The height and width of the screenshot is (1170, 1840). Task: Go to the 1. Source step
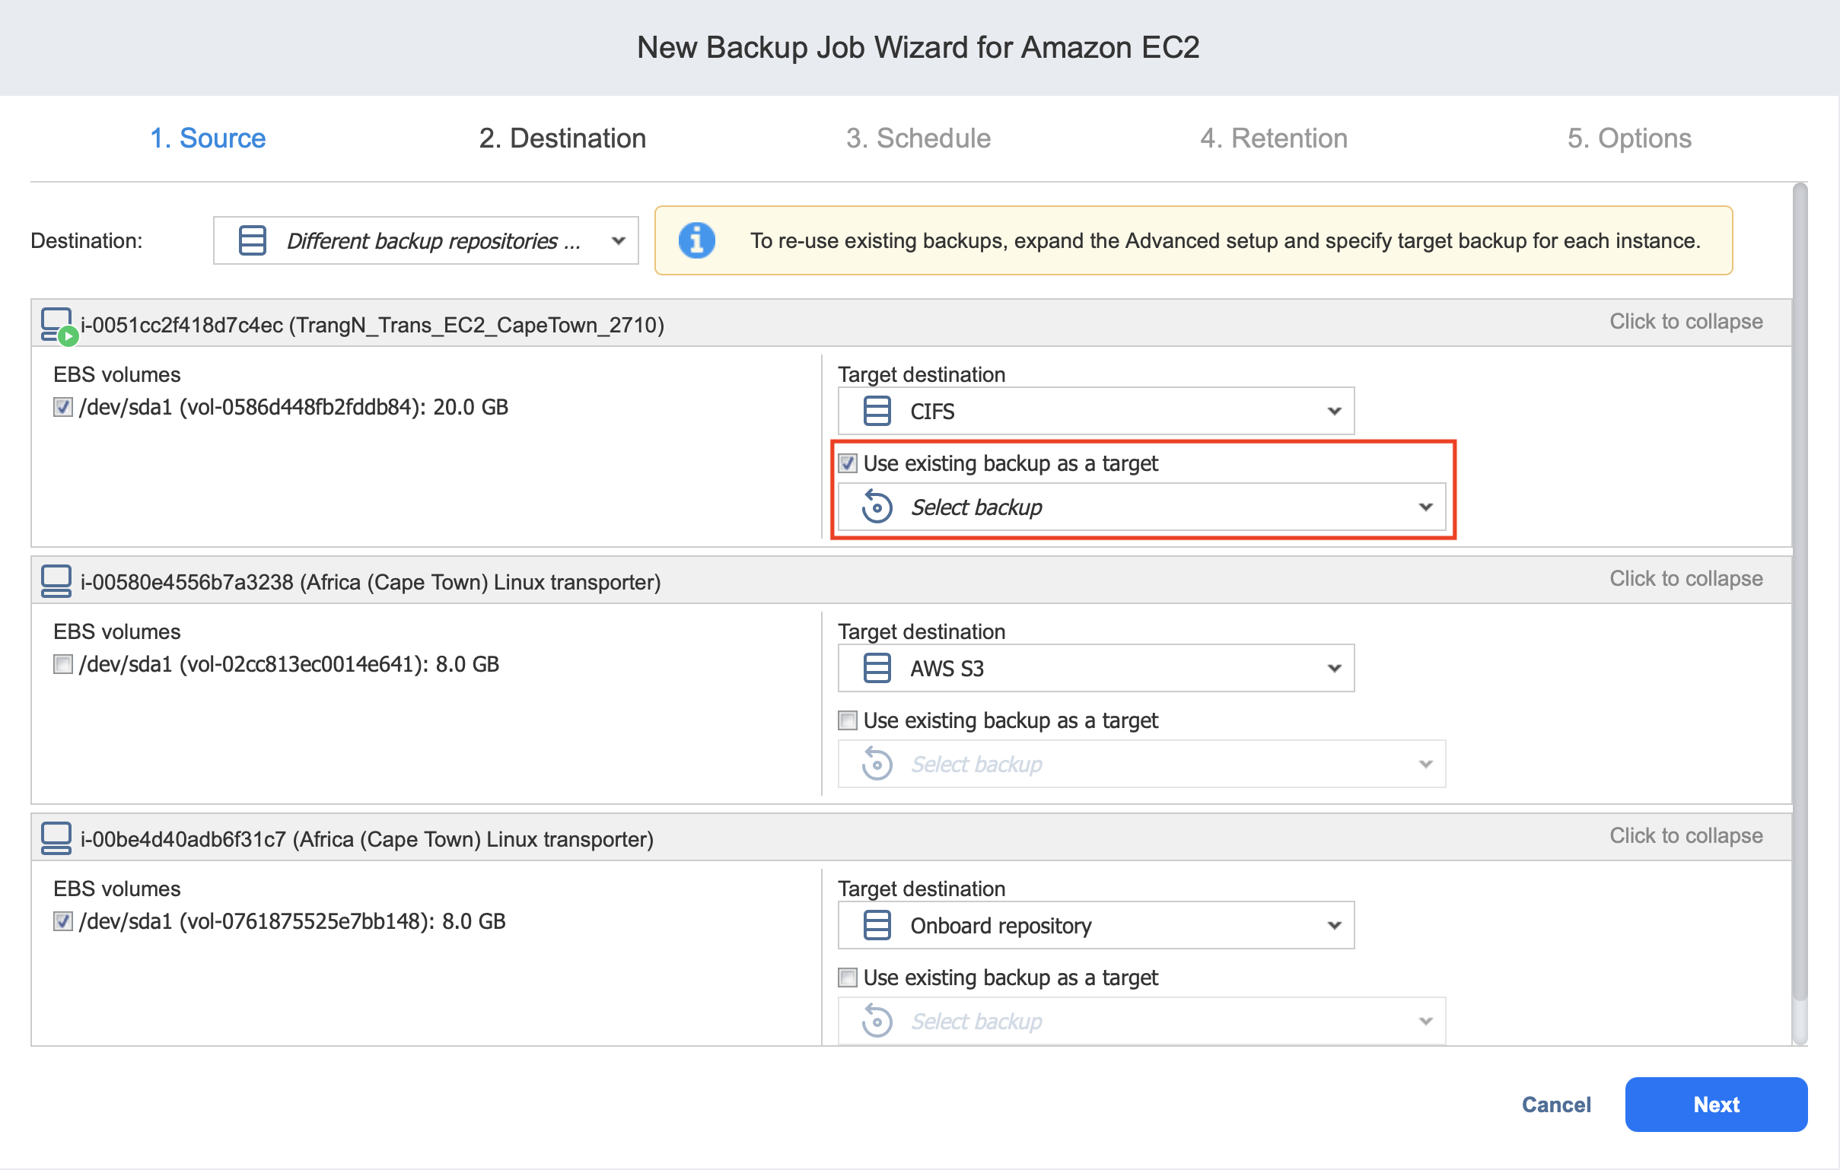[x=208, y=138]
